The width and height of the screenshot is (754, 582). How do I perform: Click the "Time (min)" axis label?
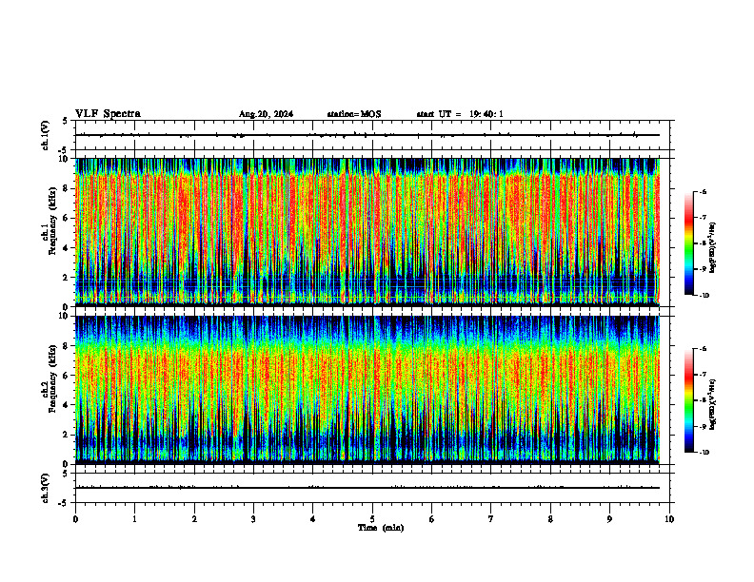point(381,528)
